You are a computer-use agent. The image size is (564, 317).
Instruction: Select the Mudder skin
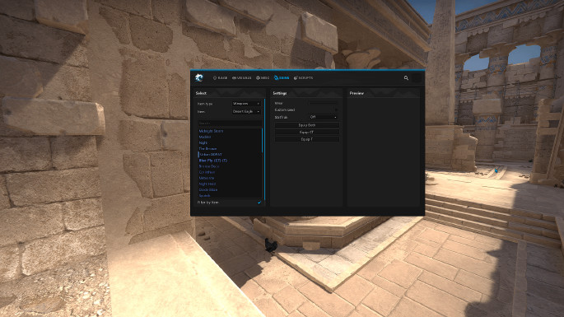(205, 137)
